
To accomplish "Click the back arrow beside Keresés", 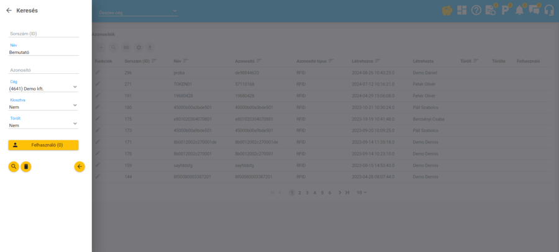I will point(9,11).
